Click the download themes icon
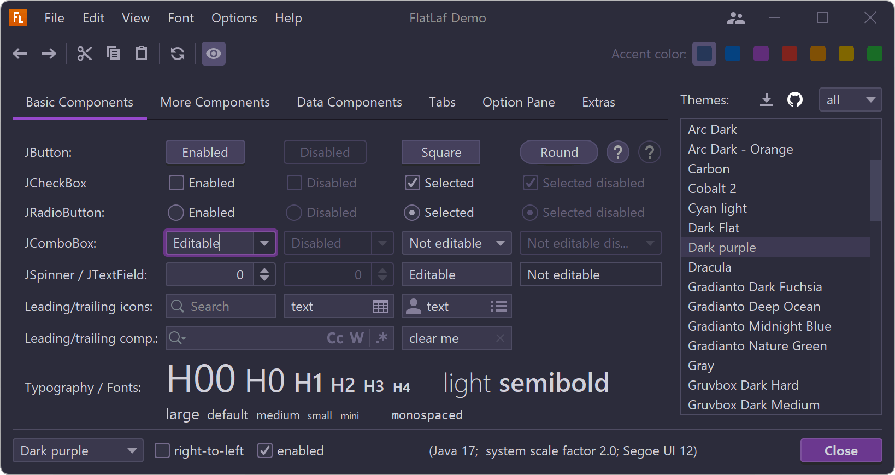This screenshot has width=895, height=475. point(767,100)
